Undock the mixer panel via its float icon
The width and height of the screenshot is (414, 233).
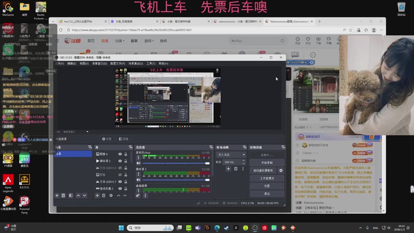point(211,147)
